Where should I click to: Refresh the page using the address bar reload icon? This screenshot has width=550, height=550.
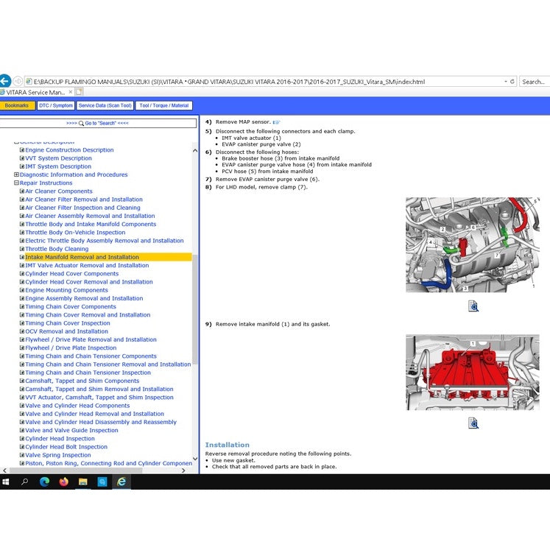click(512, 82)
